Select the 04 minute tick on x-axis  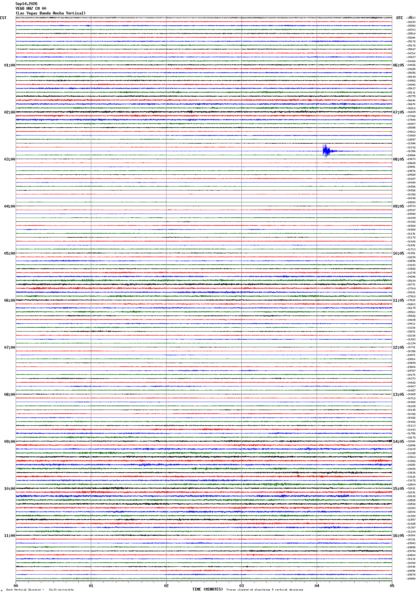tap(317, 586)
